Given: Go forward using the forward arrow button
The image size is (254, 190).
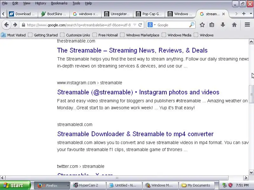Looking at the screenshot, I should coord(15,25).
